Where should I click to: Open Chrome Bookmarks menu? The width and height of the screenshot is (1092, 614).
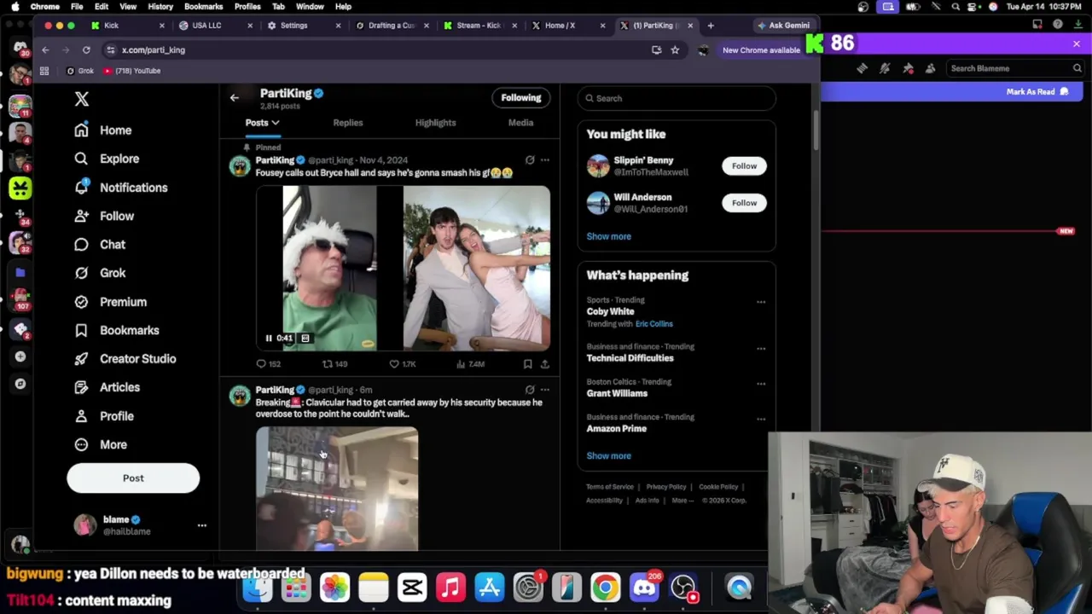[x=203, y=6]
